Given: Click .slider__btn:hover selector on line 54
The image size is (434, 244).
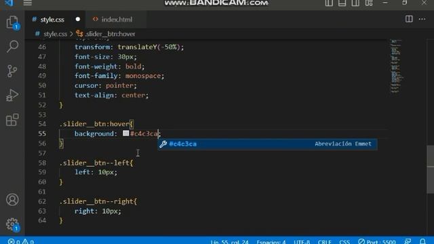Looking at the screenshot, I should (94, 124).
